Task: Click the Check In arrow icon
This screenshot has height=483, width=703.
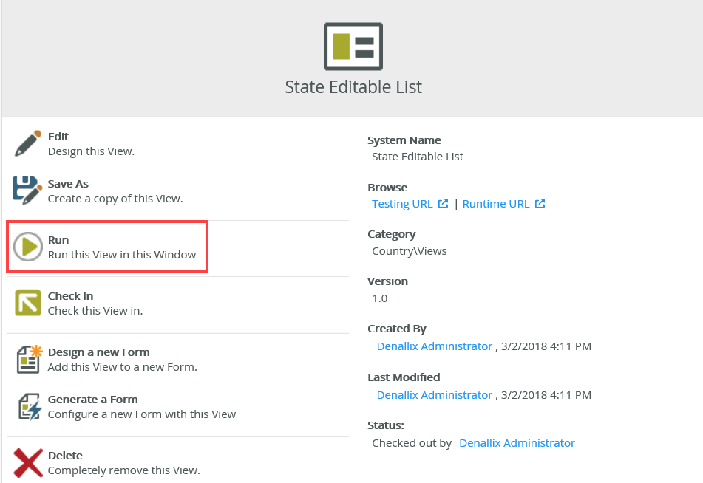Action: (28, 303)
